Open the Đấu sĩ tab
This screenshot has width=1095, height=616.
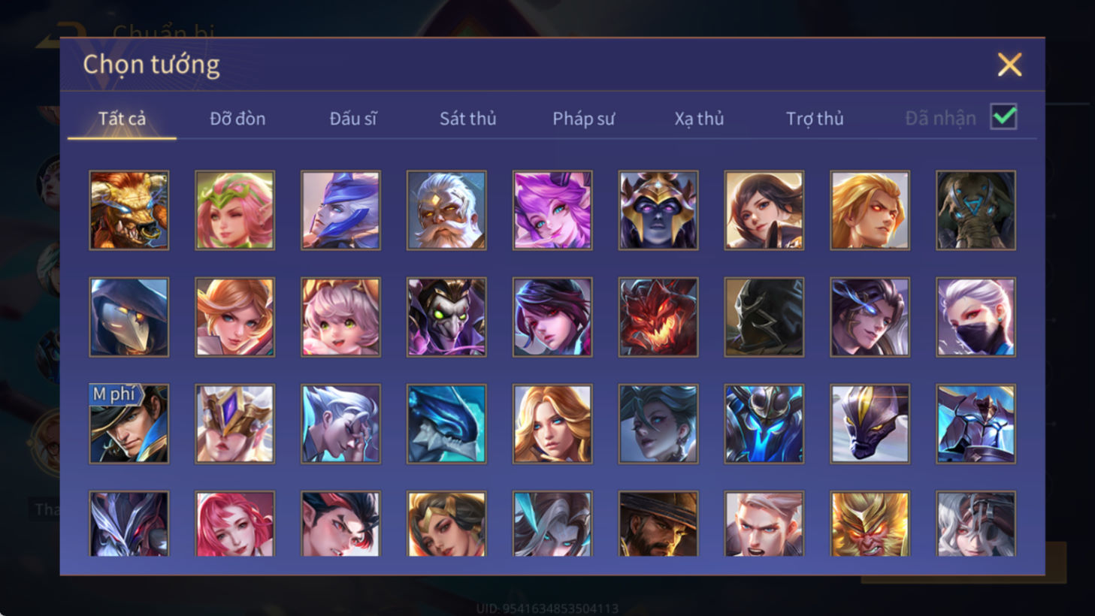(x=353, y=119)
